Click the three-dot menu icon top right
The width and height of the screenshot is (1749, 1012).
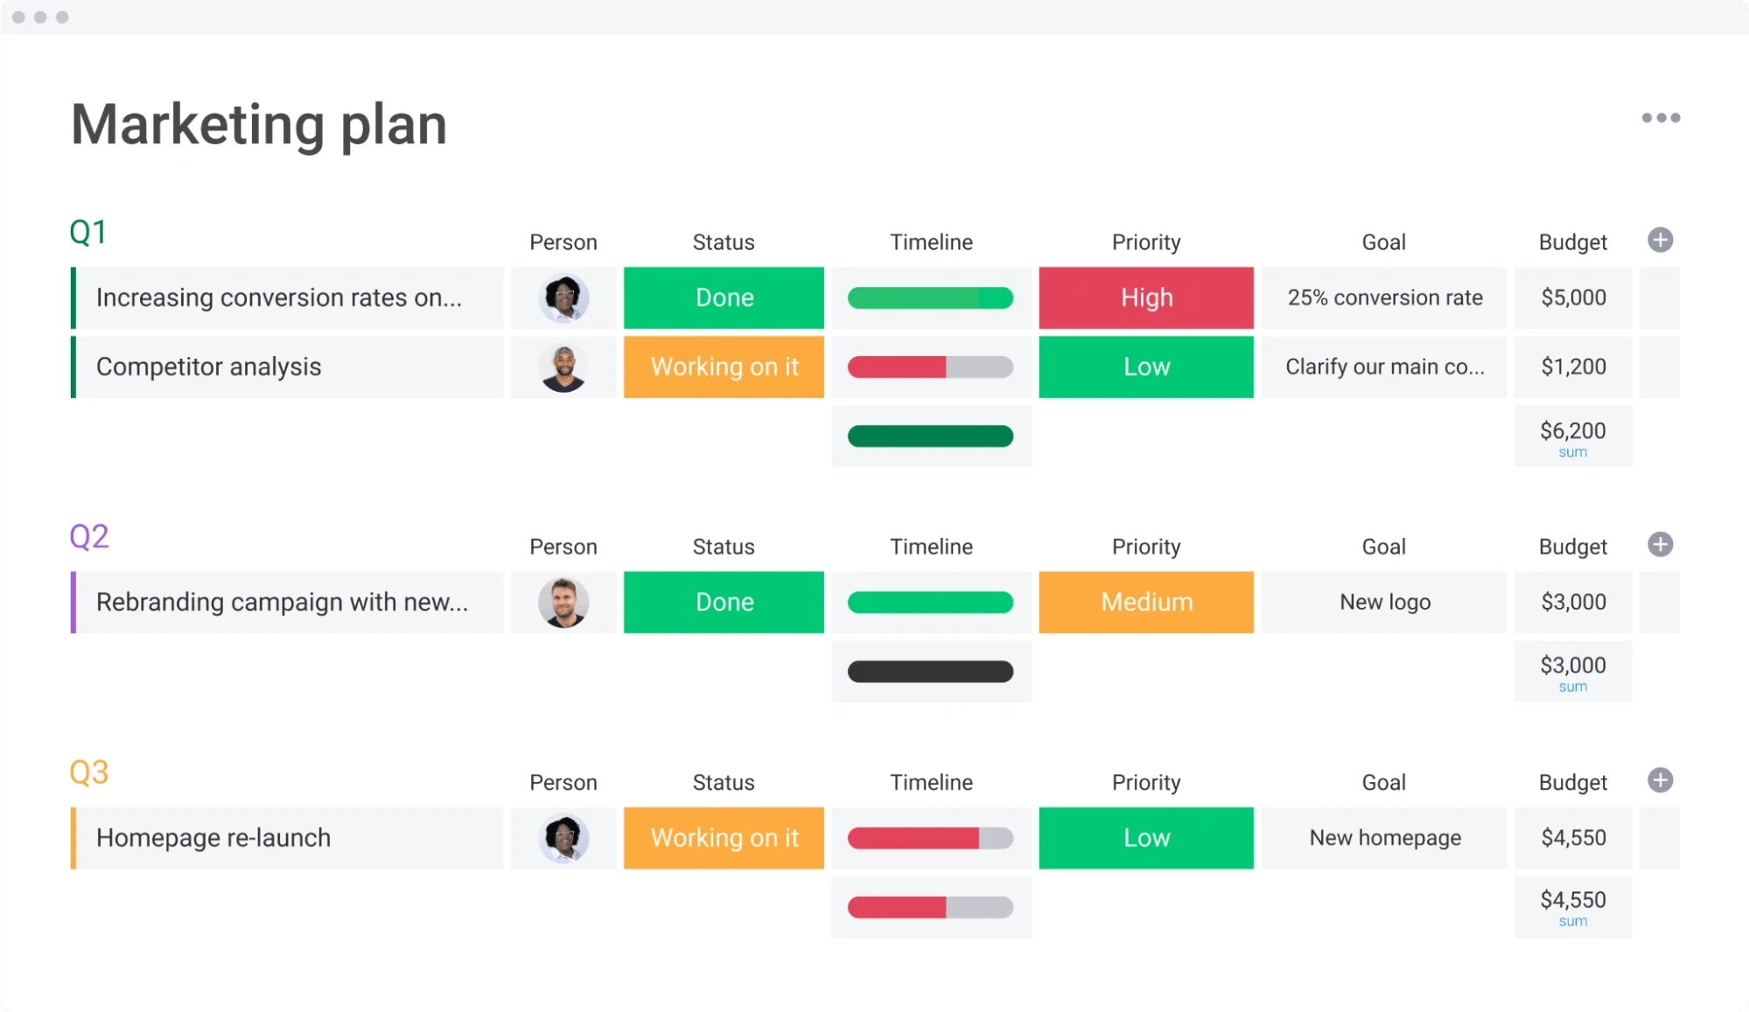point(1661,118)
